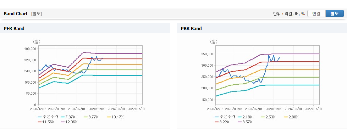This screenshot has width=347, height=129.
Task: Select the 별도 view button
Action: (334, 14)
